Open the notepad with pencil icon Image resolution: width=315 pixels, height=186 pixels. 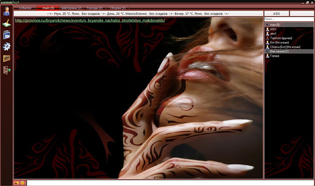coord(6,23)
